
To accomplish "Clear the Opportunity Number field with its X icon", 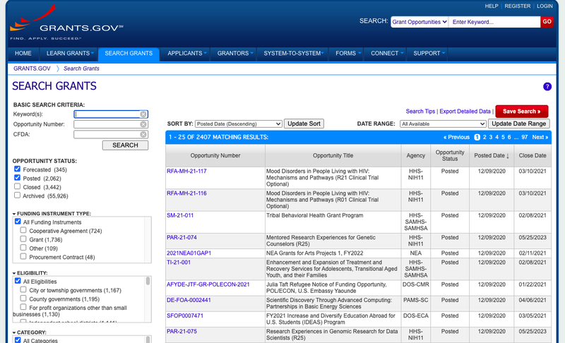I will point(143,124).
